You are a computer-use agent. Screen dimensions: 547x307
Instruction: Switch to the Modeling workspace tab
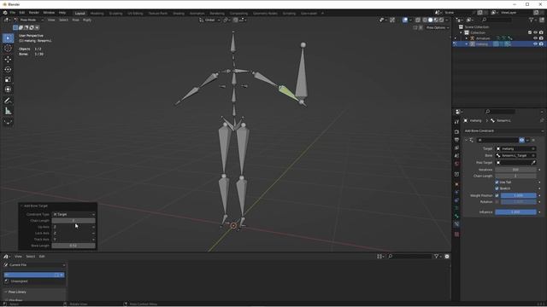(x=97, y=14)
